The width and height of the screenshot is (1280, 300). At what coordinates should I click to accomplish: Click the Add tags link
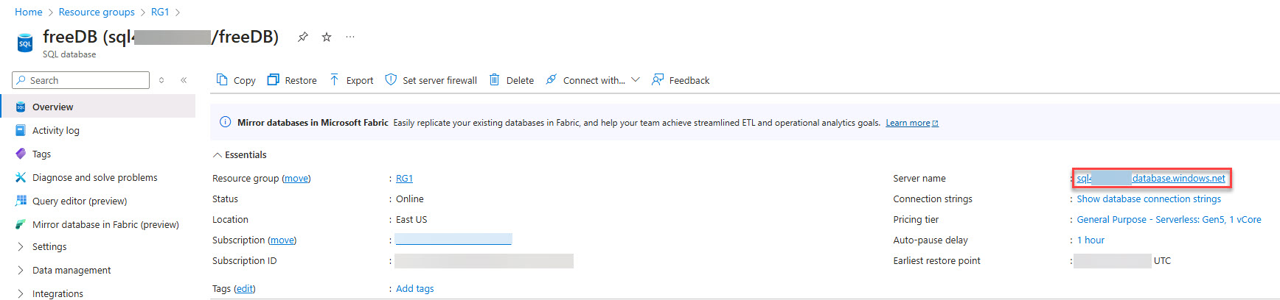[414, 289]
